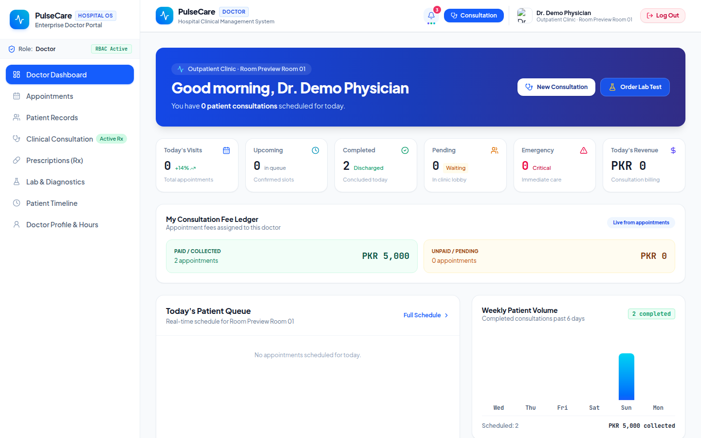This screenshot has width=701, height=438.
Task: Click the blue Consultation button in header
Action: (x=474, y=16)
